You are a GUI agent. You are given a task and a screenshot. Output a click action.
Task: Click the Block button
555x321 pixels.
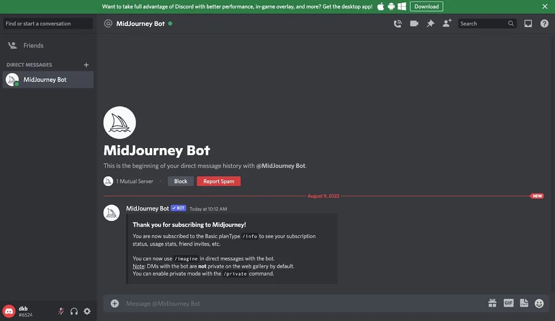(180, 181)
